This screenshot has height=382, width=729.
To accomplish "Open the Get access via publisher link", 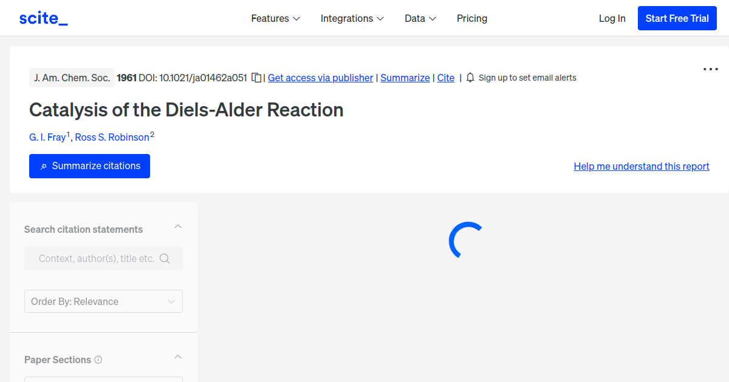I will click(x=320, y=78).
